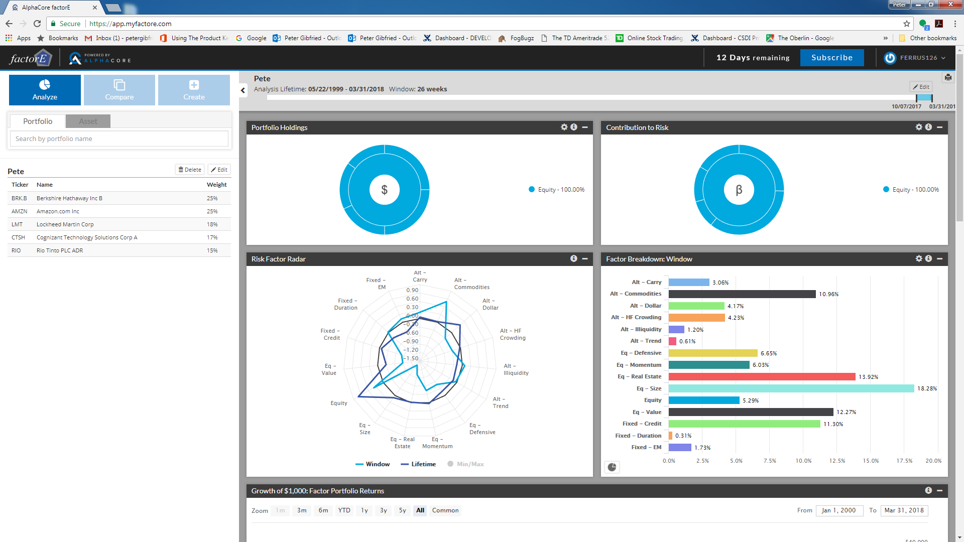Image resolution: width=964 pixels, height=542 pixels.
Task: Click the Subscribe button
Action: (x=831, y=58)
